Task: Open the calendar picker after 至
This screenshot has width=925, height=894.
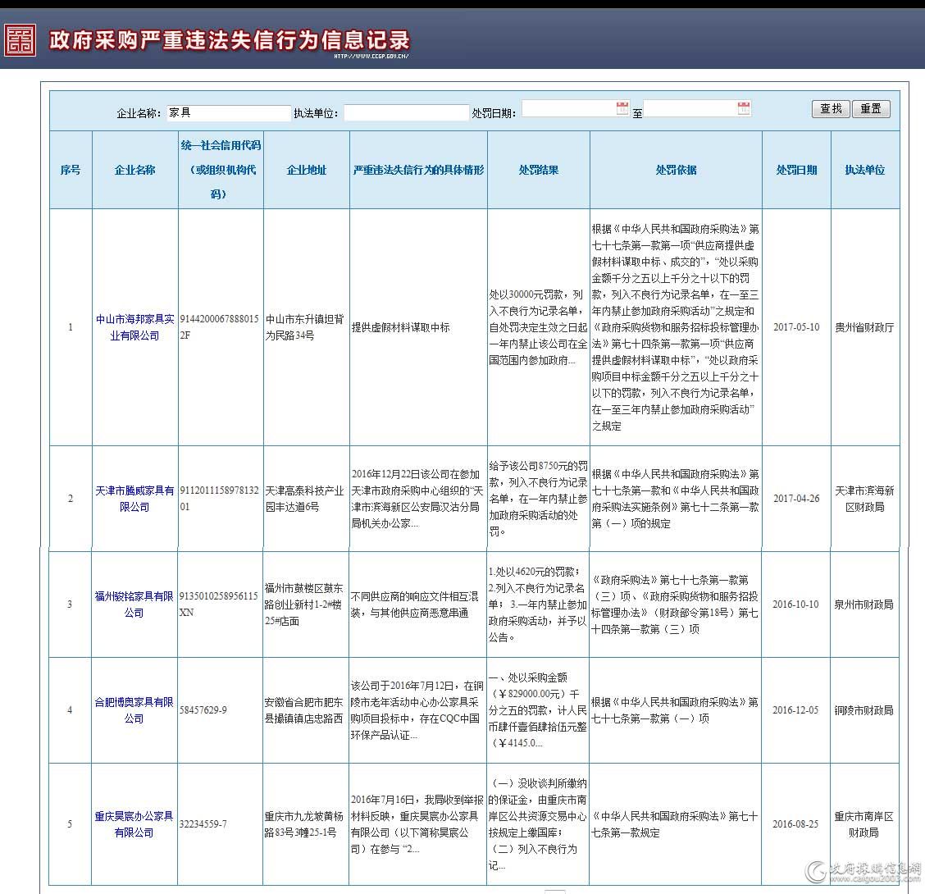Action: click(x=745, y=107)
